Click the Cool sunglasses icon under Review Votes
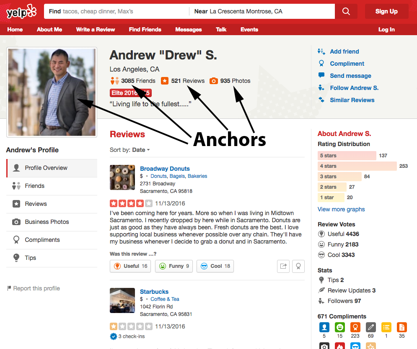This screenshot has height=349, width=417. [321, 255]
